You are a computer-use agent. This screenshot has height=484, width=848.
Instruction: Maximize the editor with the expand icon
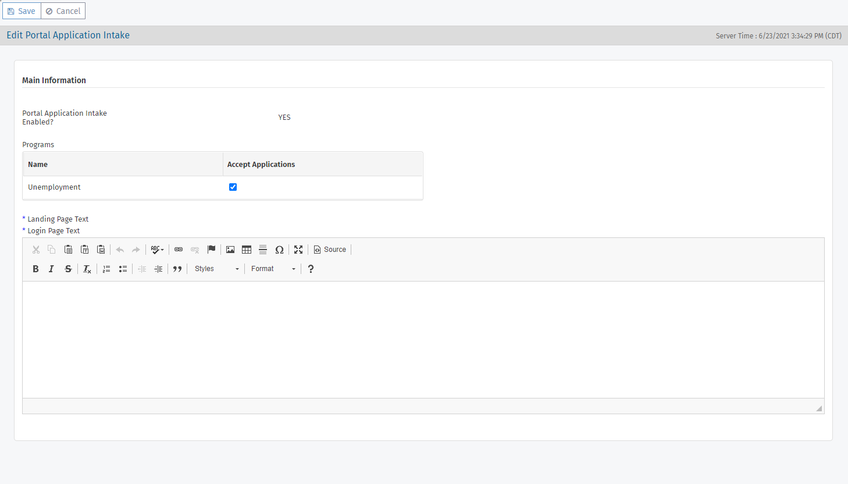pyautogui.click(x=298, y=250)
